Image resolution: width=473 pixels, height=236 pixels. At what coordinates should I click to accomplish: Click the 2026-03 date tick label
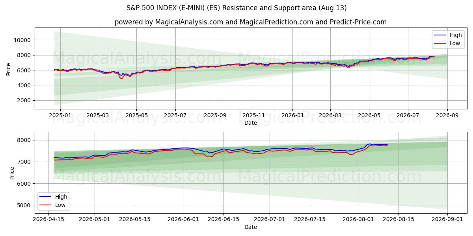(330, 115)
